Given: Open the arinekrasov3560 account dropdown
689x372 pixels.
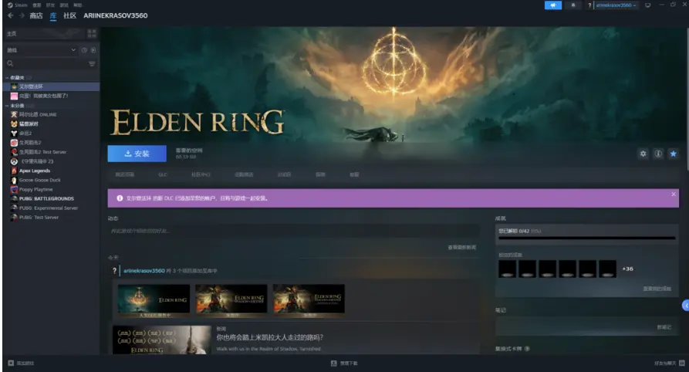Looking at the screenshot, I should coord(616,5).
